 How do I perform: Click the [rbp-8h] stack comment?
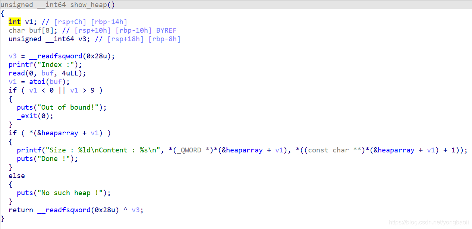[x=164, y=39]
